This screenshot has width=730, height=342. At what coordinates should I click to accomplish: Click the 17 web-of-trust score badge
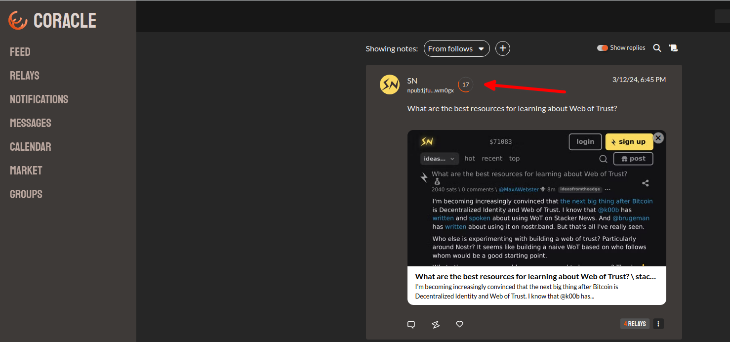(x=465, y=85)
